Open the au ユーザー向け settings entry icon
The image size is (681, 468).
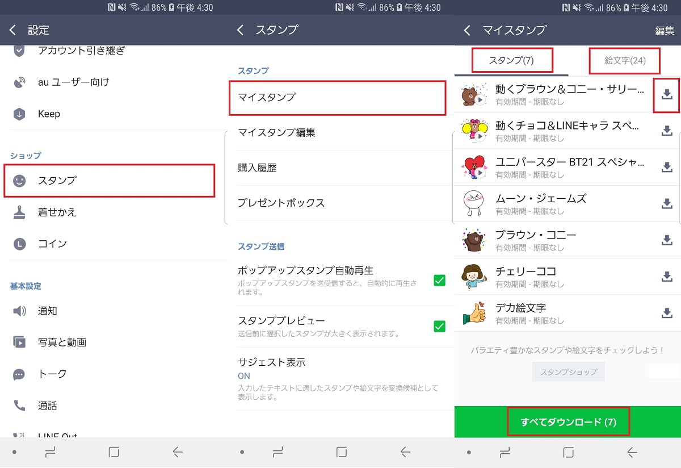pyautogui.click(x=19, y=82)
